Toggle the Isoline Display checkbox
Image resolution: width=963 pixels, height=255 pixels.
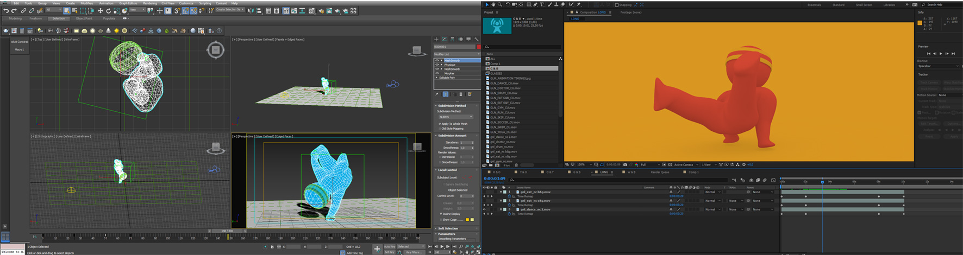click(440, 214)
